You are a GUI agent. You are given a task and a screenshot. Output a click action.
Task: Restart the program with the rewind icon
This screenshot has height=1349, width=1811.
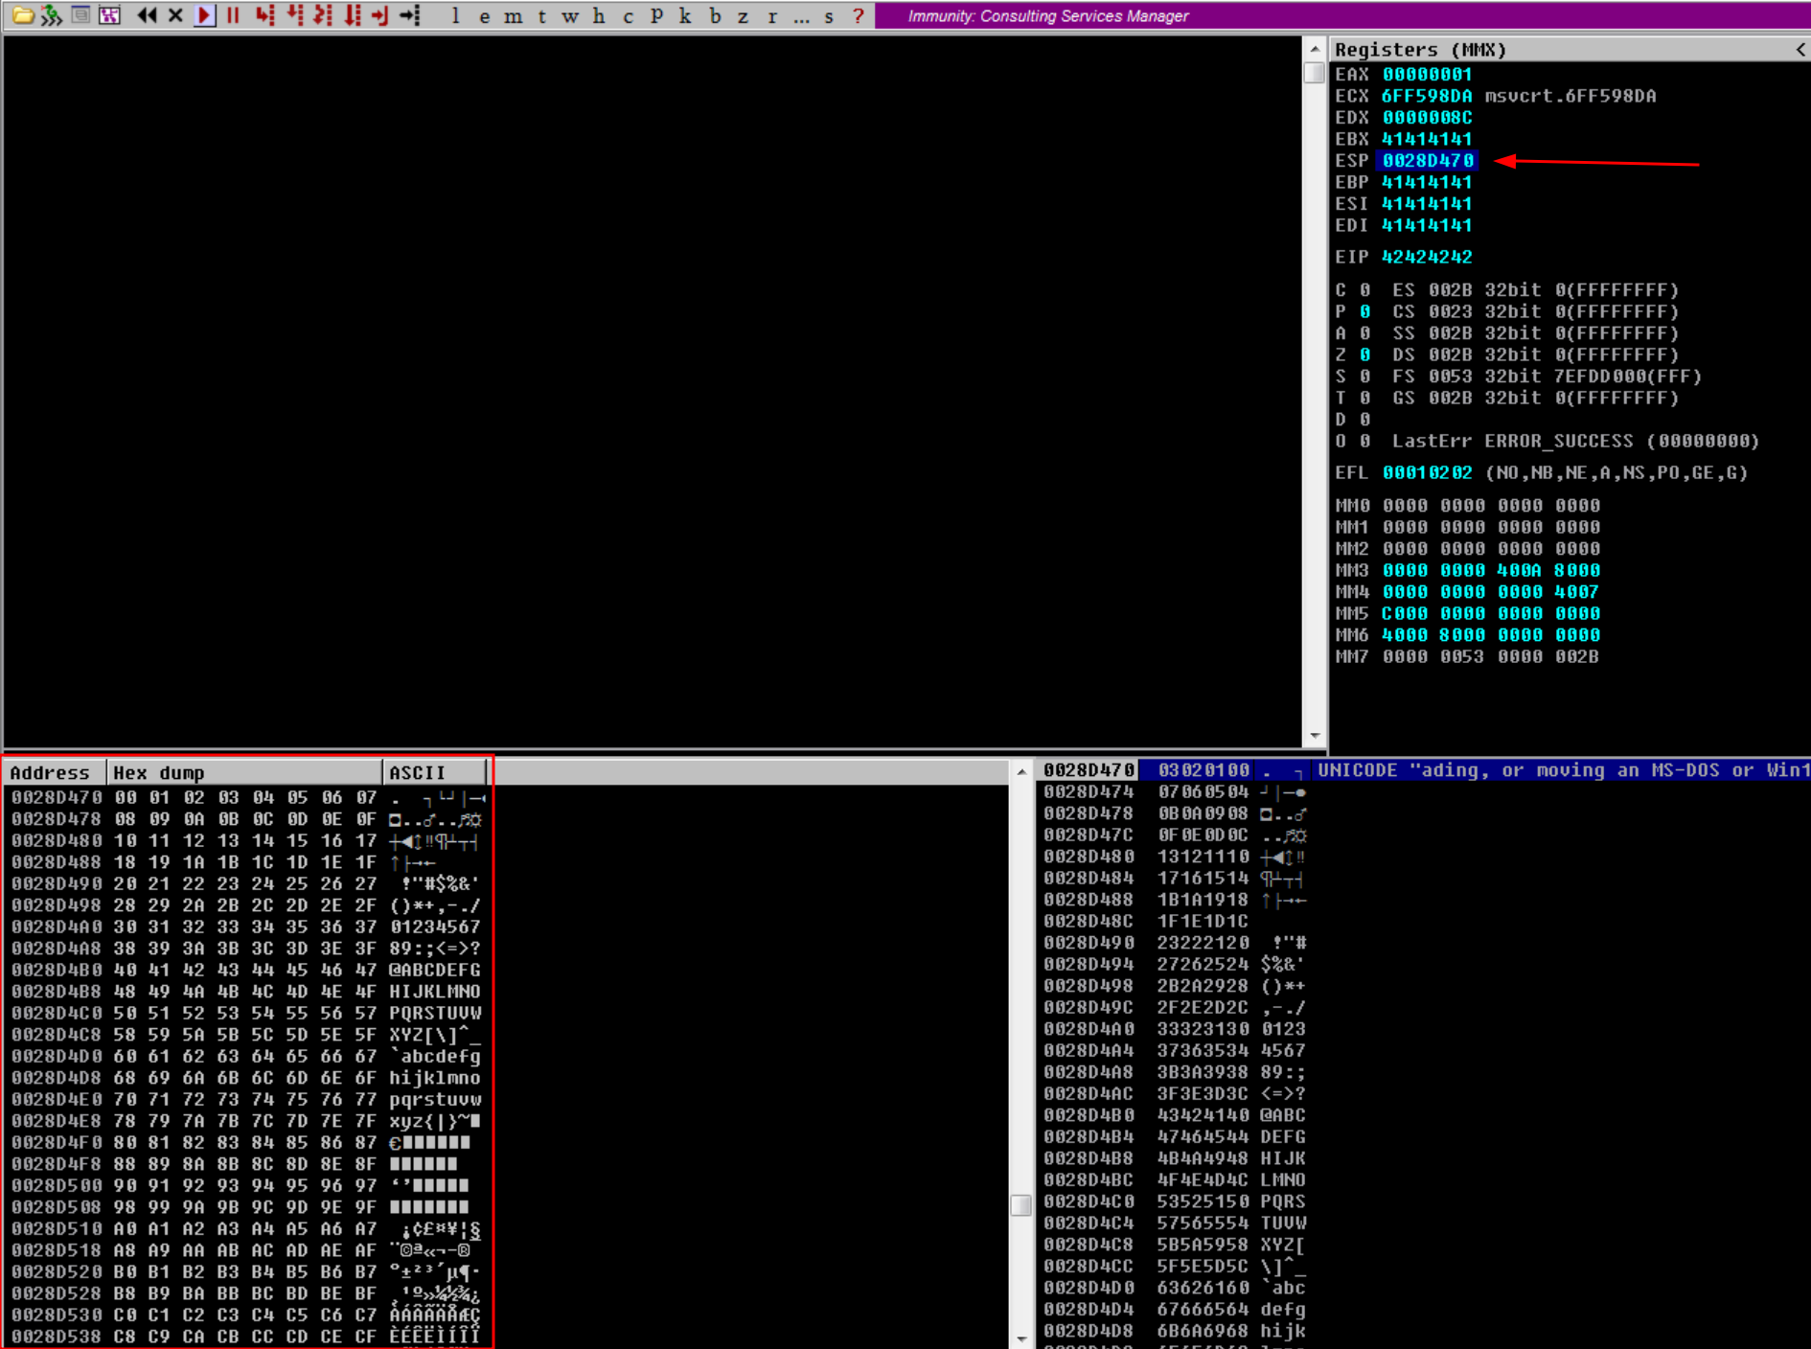pos(146,15)
